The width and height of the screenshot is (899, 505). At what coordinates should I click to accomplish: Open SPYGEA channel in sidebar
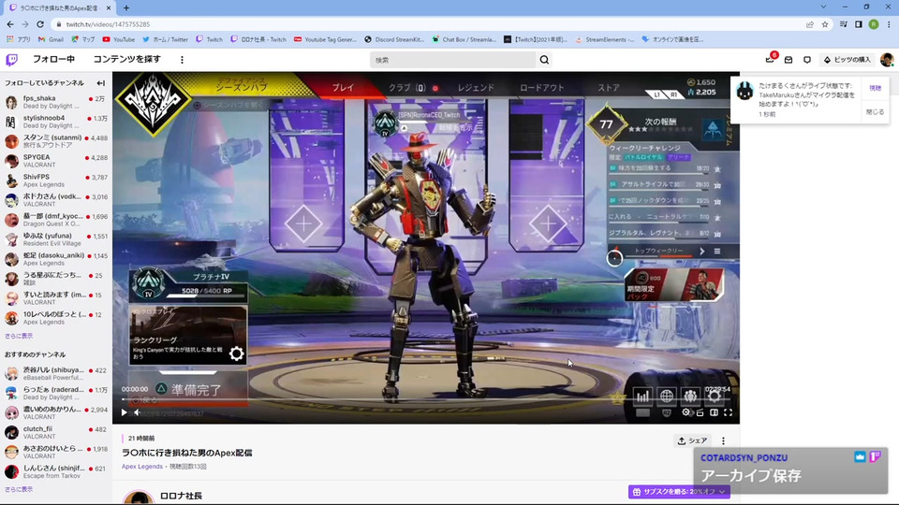click(x=55, y=161)
